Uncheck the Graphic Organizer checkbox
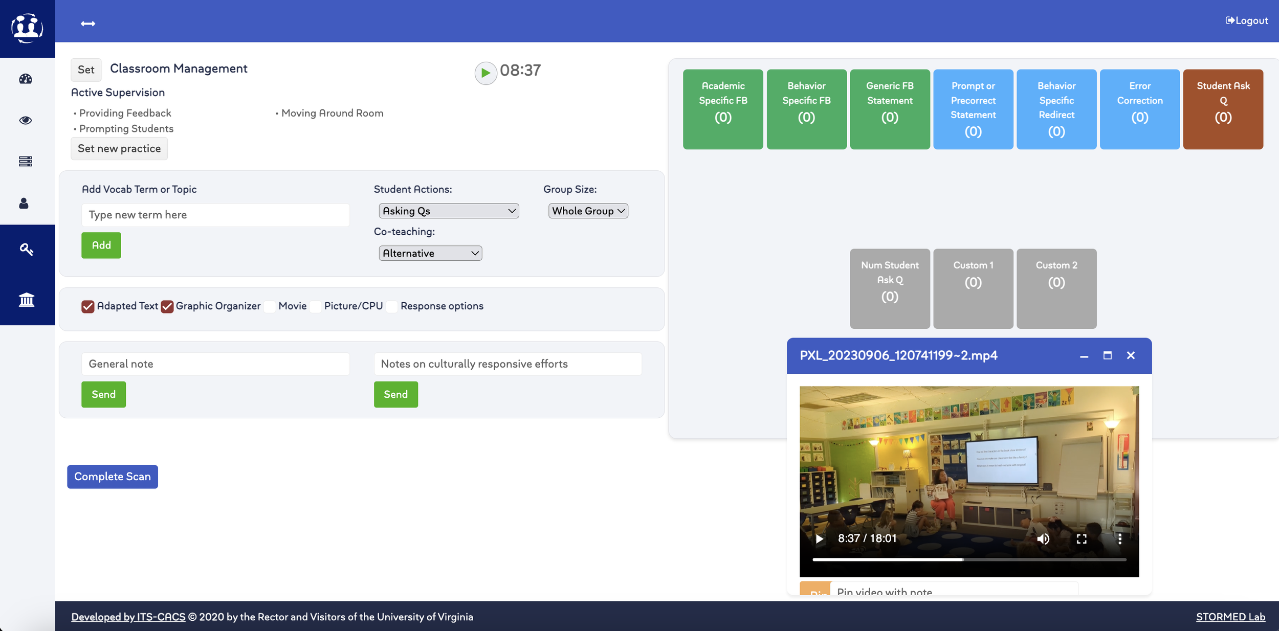The width and height of the screenshot is (1279, 631). tap(167, 306)
